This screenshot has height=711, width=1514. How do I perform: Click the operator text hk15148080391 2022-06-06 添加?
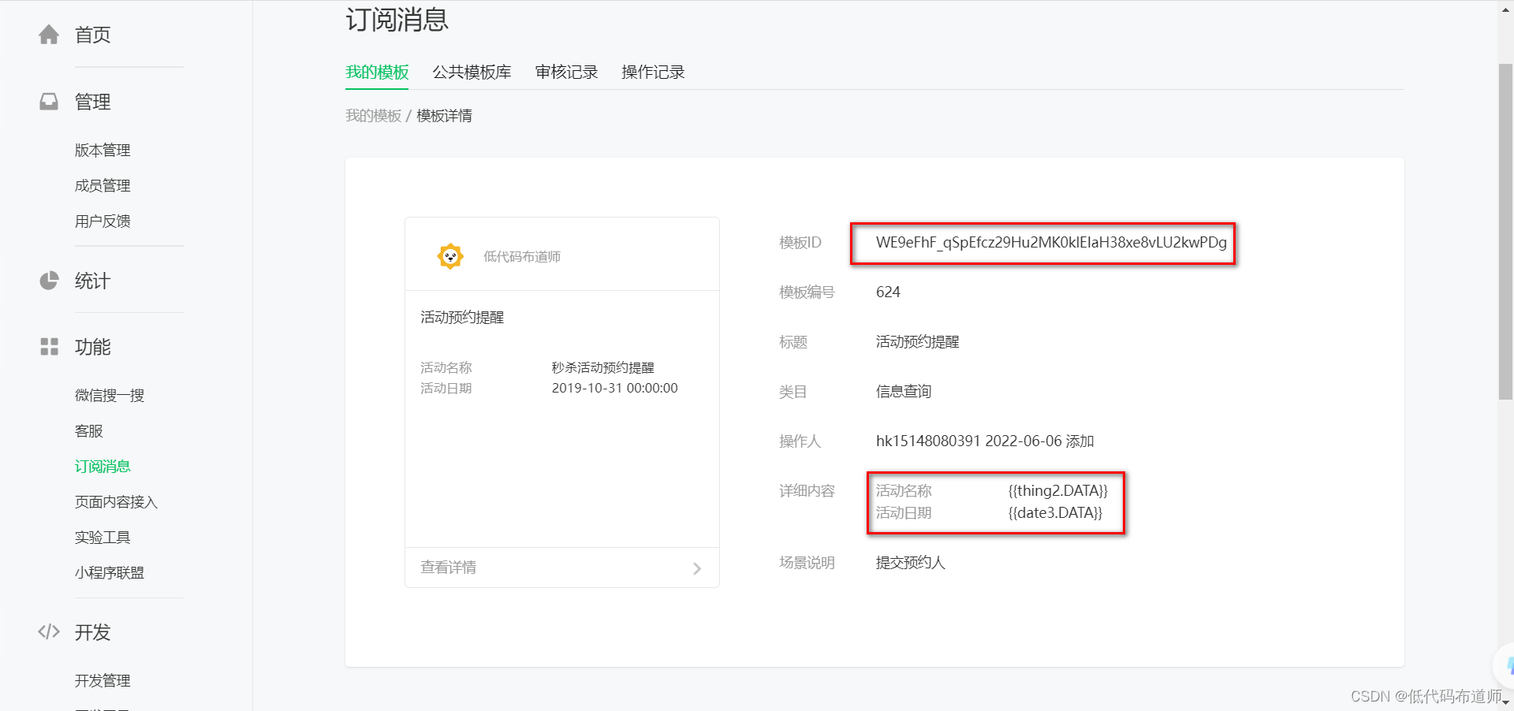[x=985, y=441]
